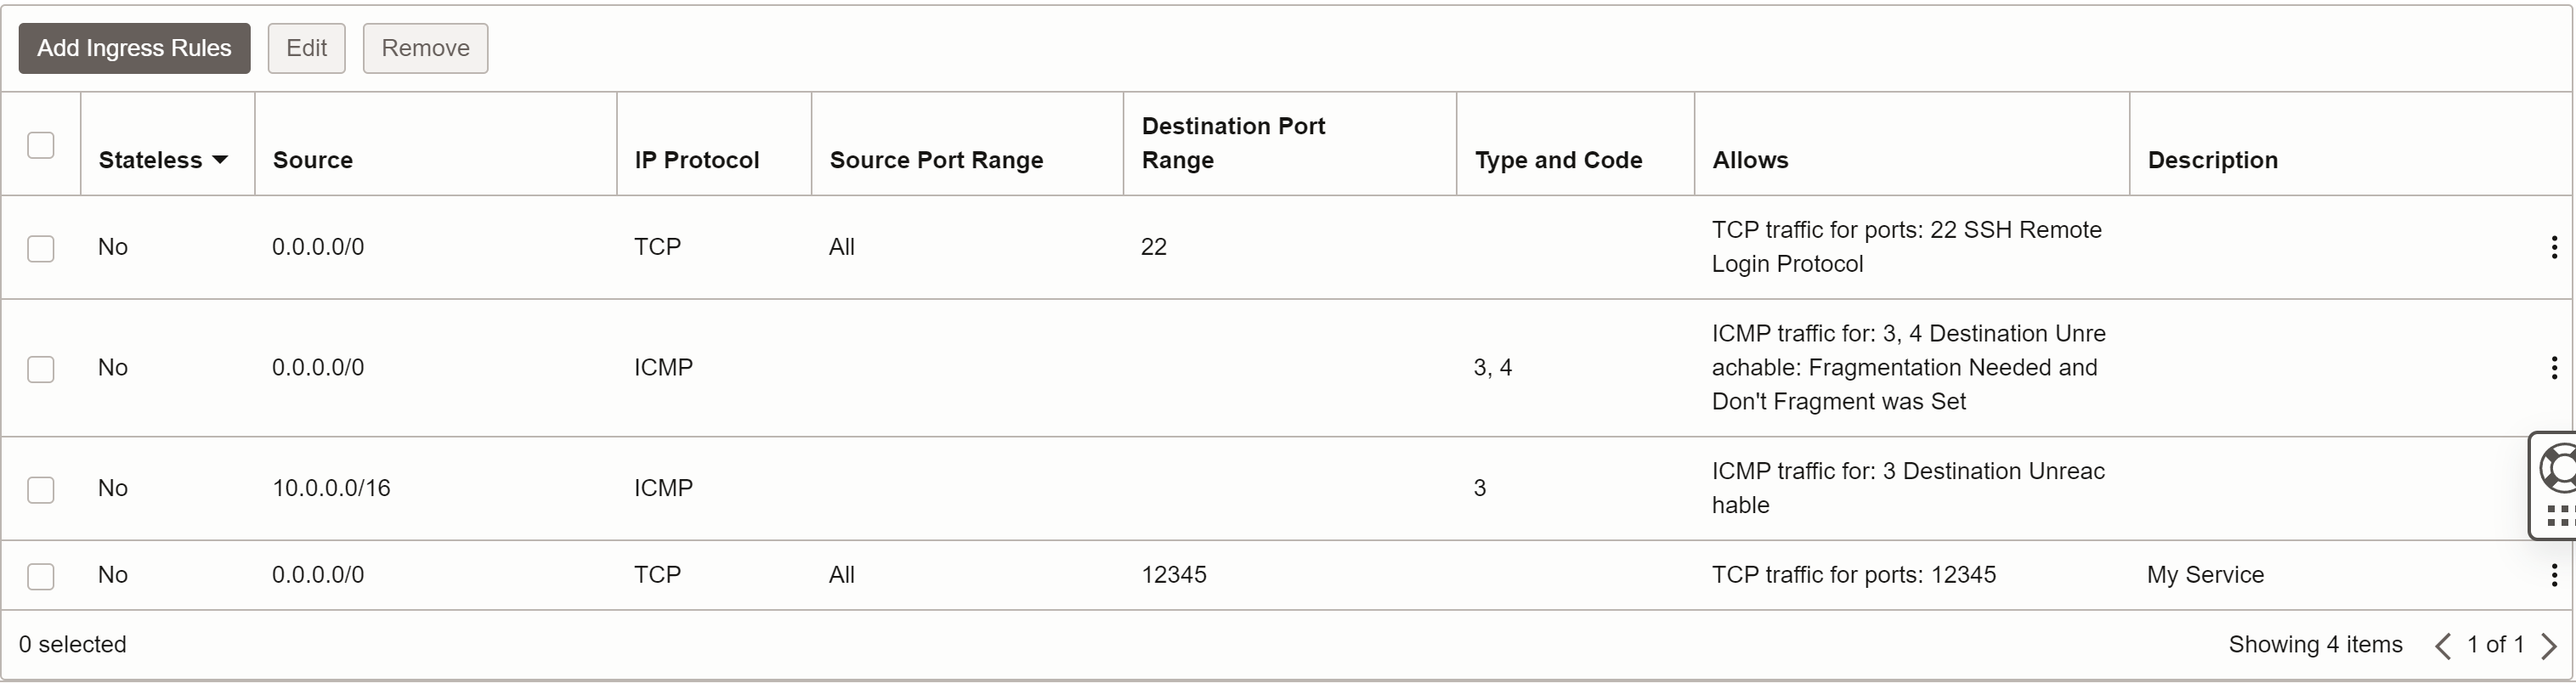Click the Remove button

[425, 48]
